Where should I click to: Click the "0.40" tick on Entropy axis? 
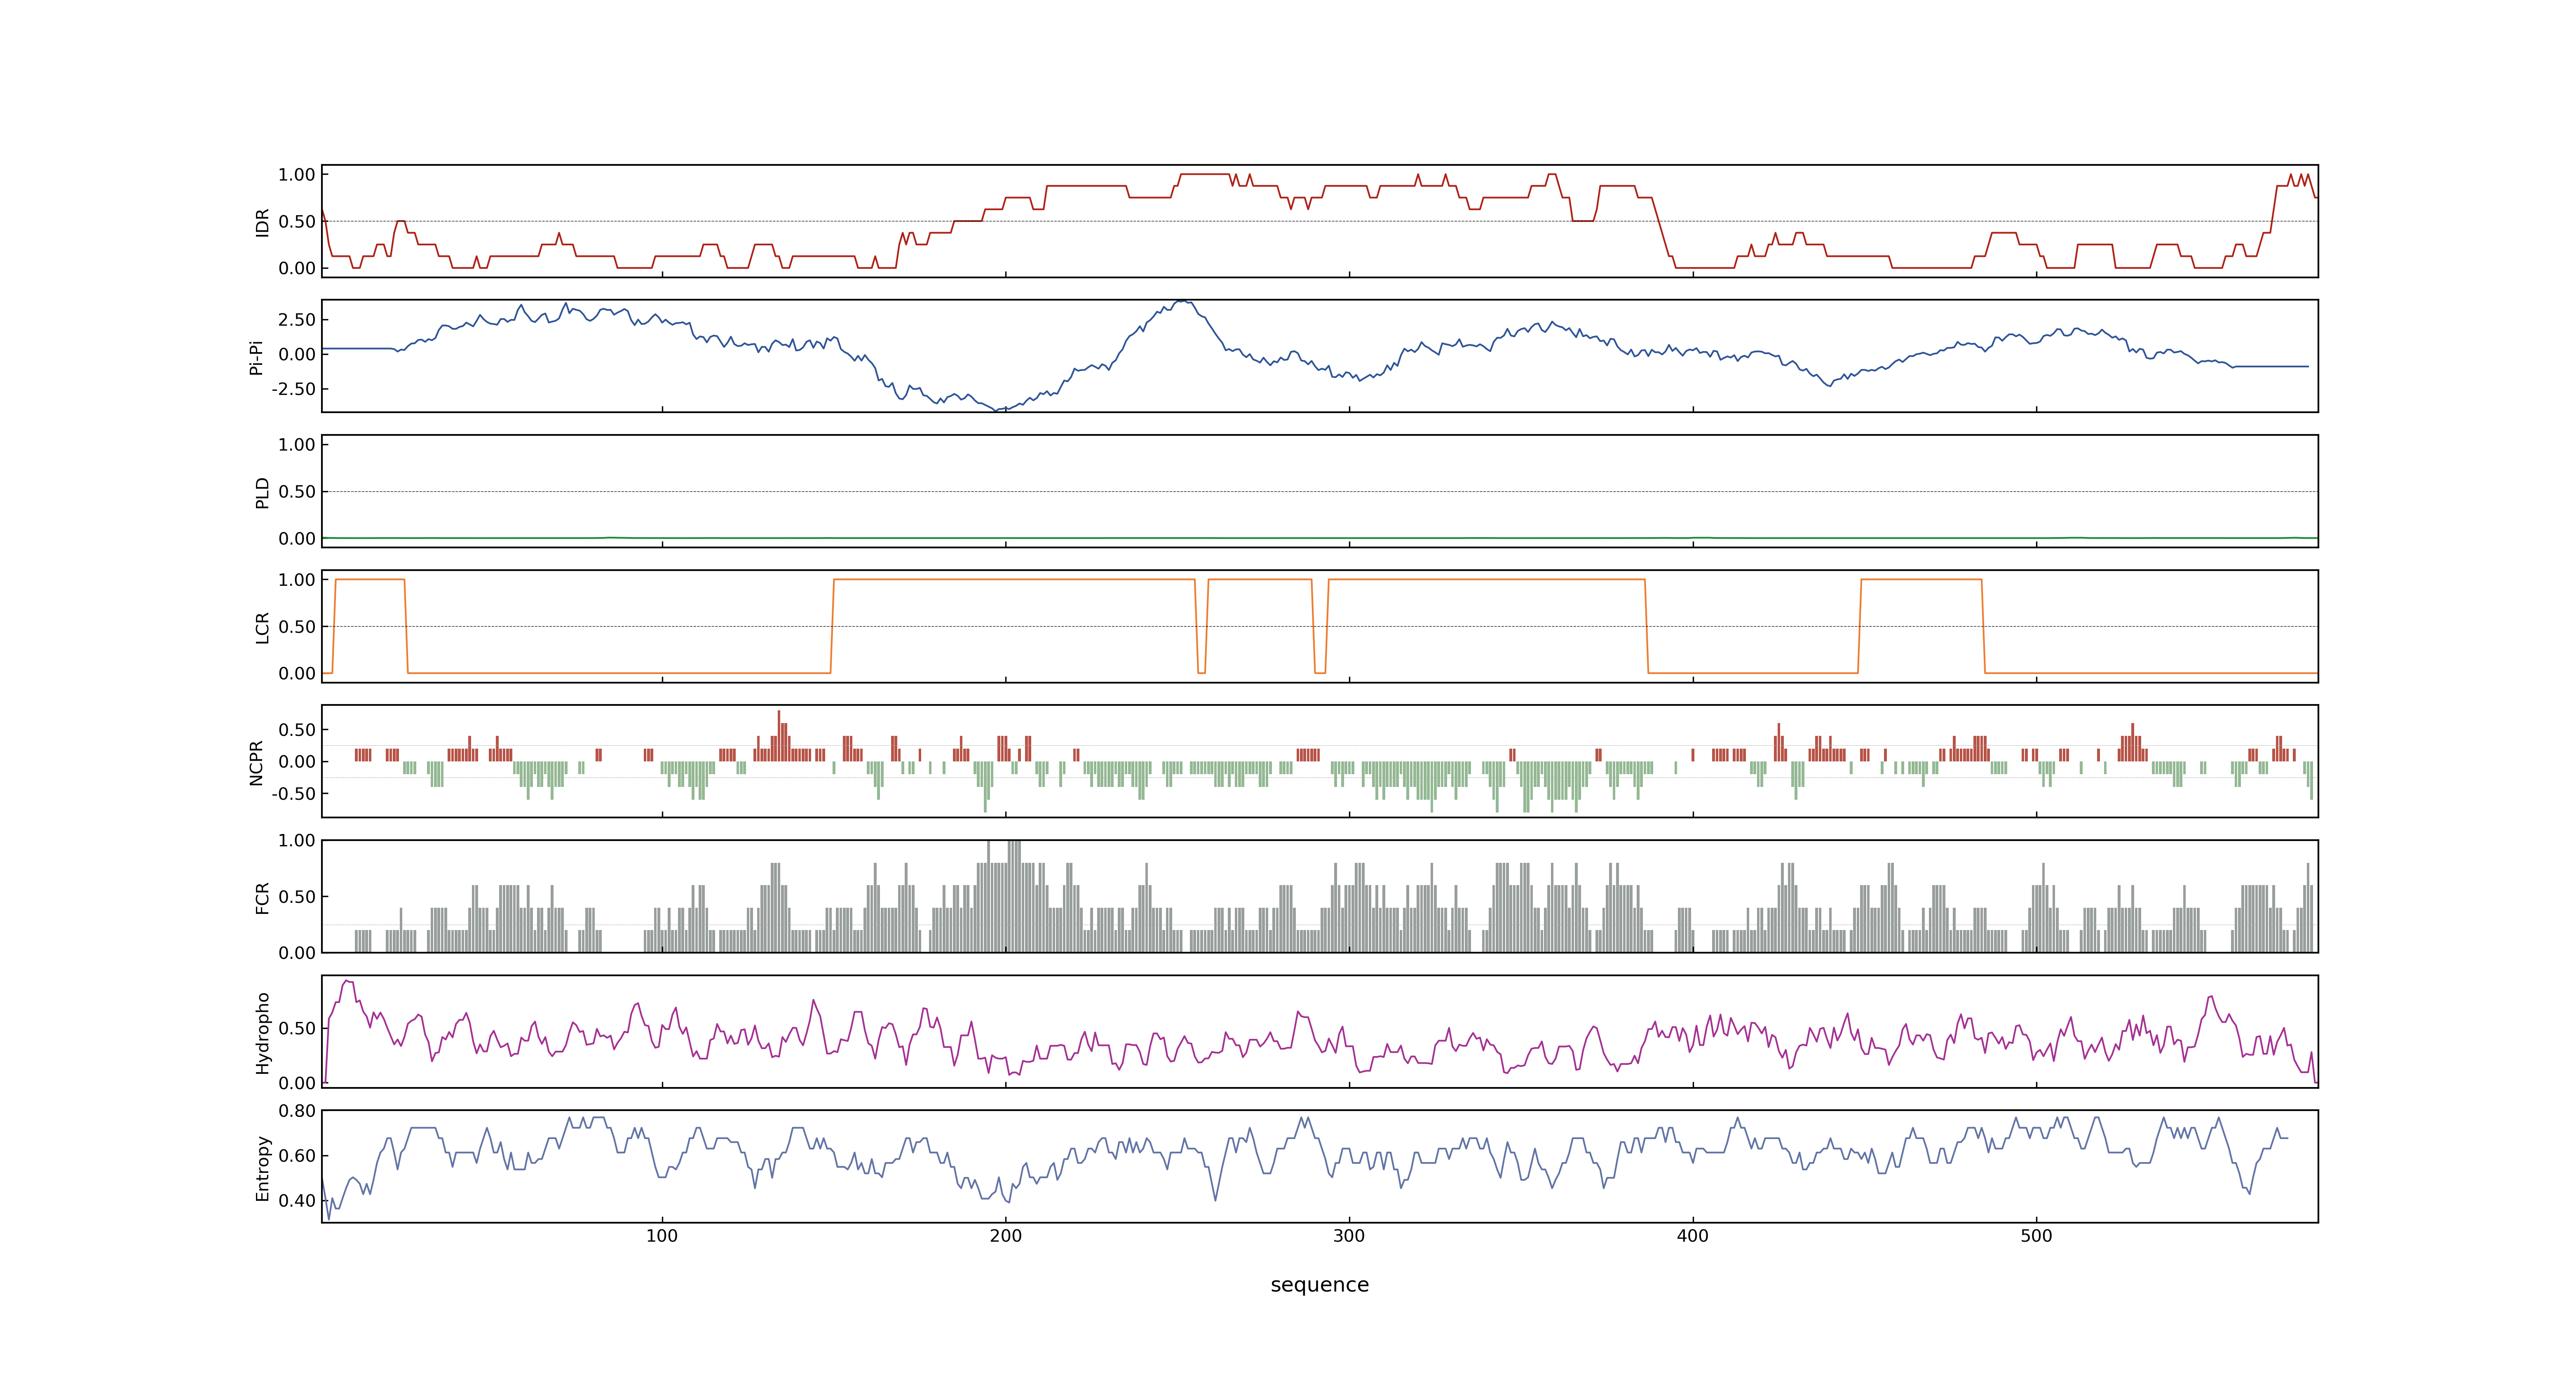coord(297,1201)
